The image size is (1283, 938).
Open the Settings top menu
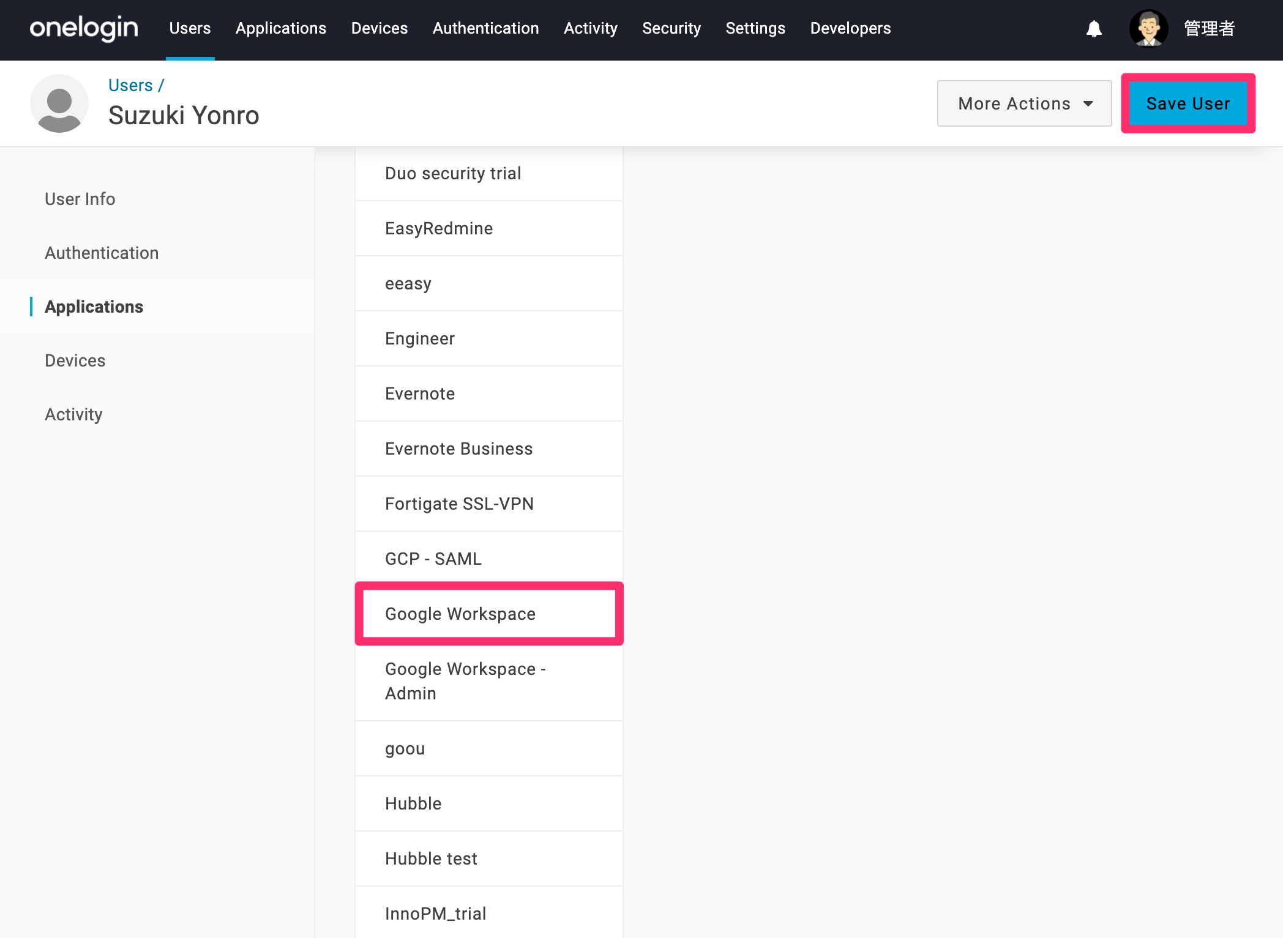(755, 28)
